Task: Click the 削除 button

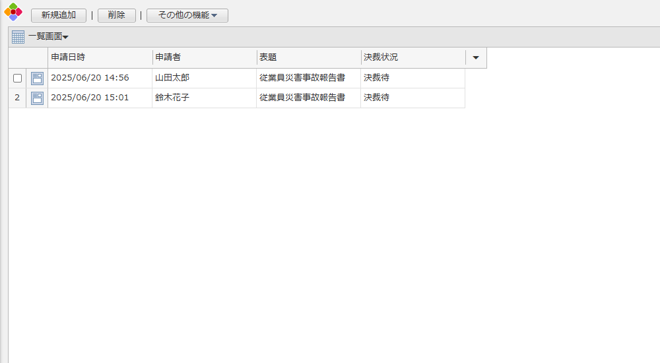Action: (x=117, y=15)
